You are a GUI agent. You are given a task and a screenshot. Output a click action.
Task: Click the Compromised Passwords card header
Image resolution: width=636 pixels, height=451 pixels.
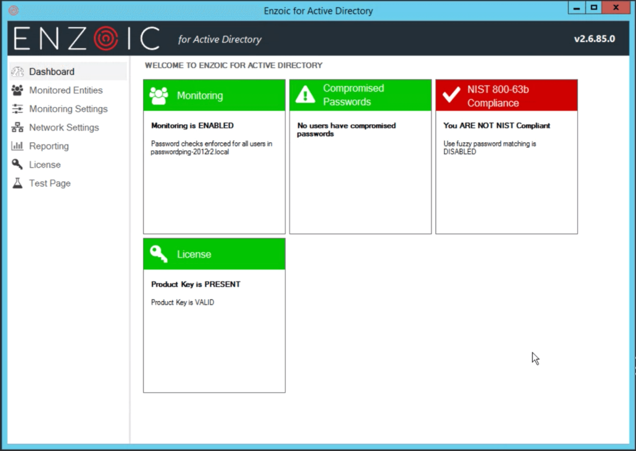click(x=360, y=95)
